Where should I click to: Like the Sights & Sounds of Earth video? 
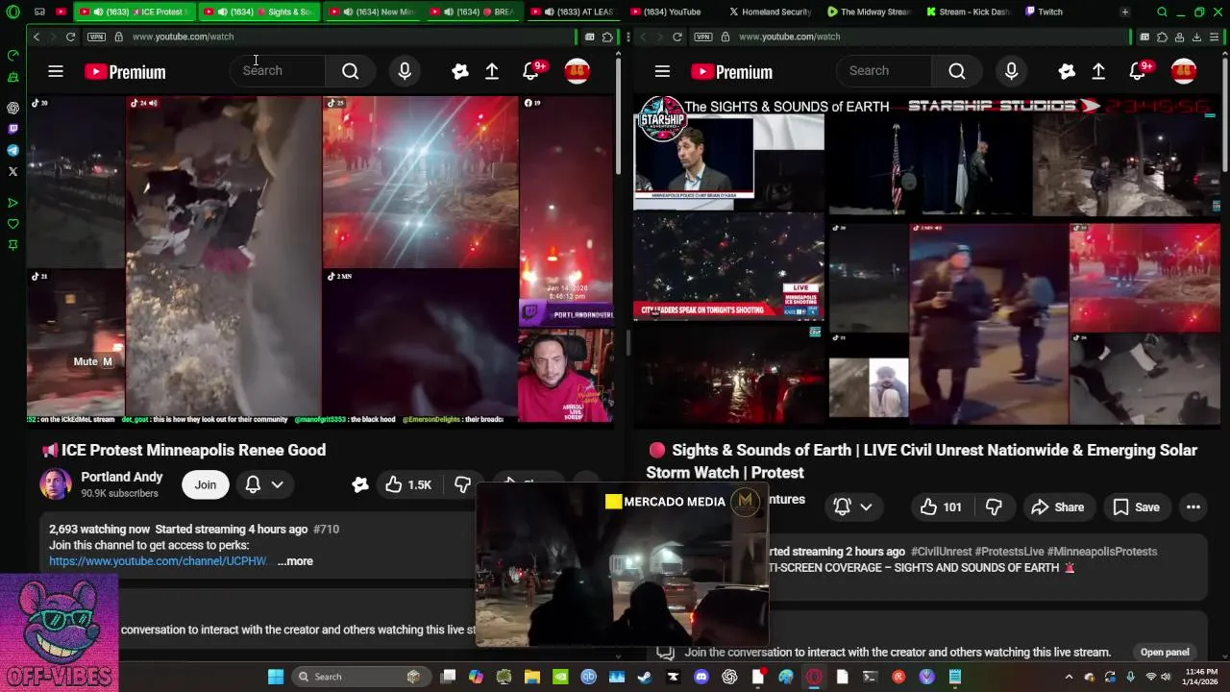941,507
